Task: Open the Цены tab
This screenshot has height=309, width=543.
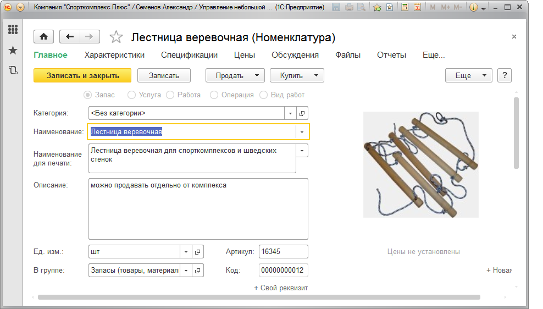Action: click(244, 55)
